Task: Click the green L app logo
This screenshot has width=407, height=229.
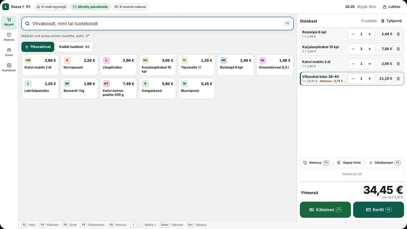Action: click(6, 7)
